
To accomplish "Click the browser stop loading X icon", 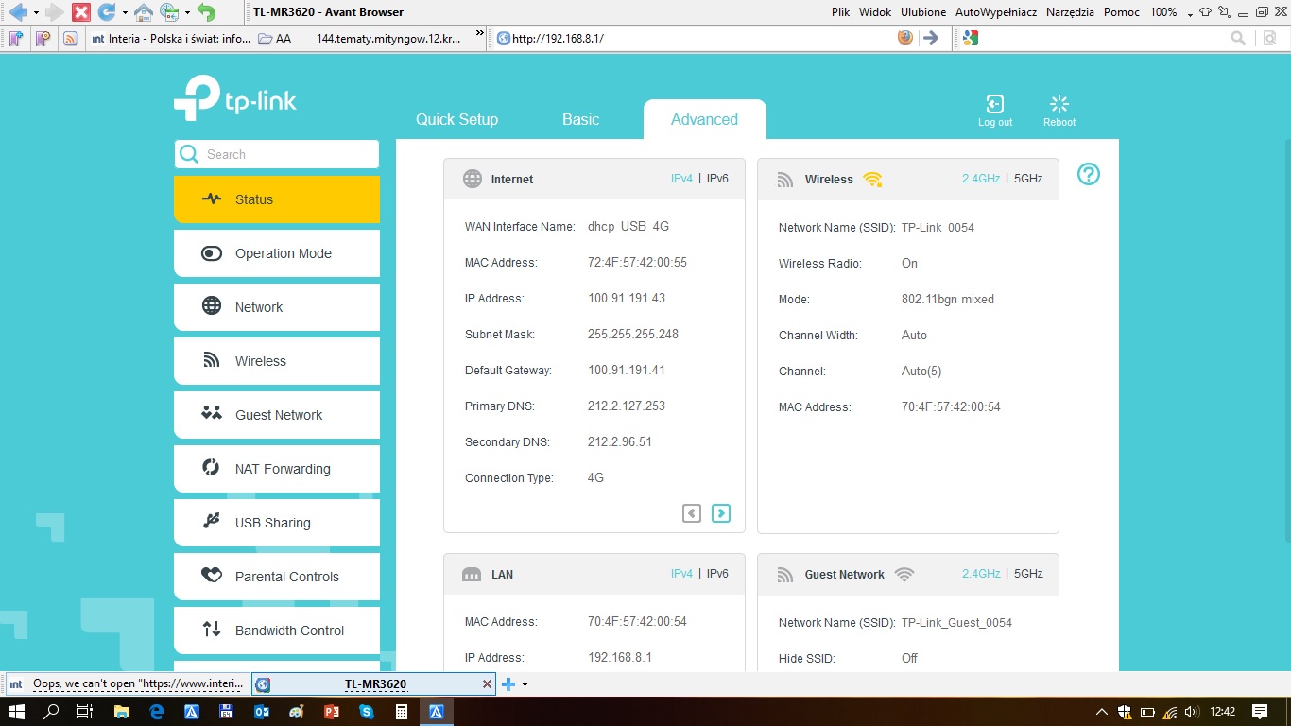I will click(x=81, y=12).
